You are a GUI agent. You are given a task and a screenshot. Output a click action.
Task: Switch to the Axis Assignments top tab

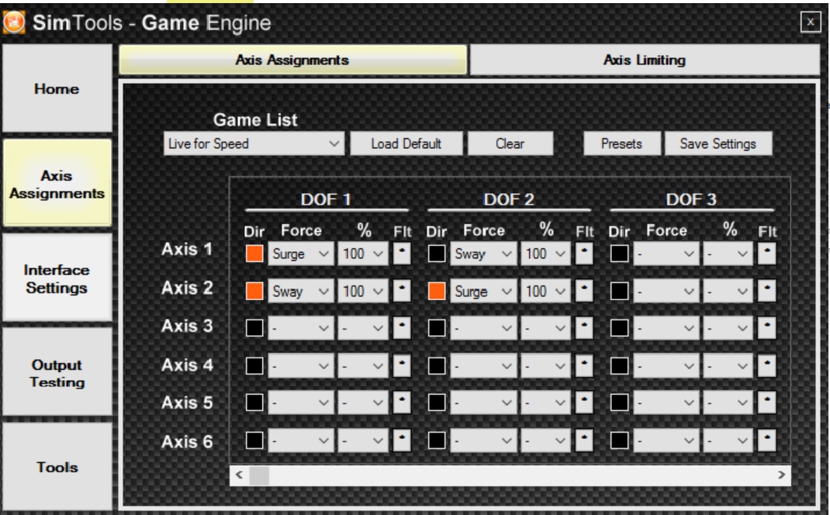pyautogui.click(x=292, y=60)
